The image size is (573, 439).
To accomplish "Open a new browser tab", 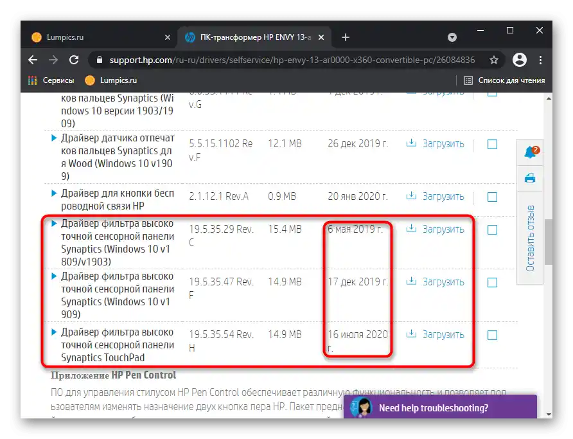I will point(346,37).
